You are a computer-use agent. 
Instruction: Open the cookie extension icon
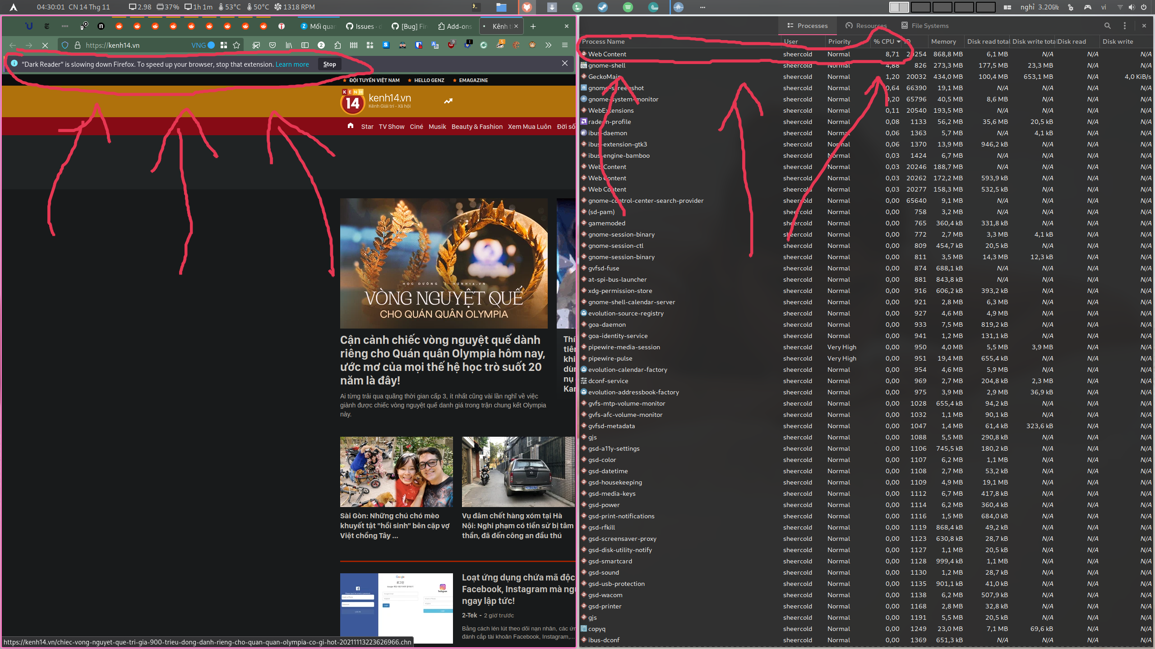[516, 45]
